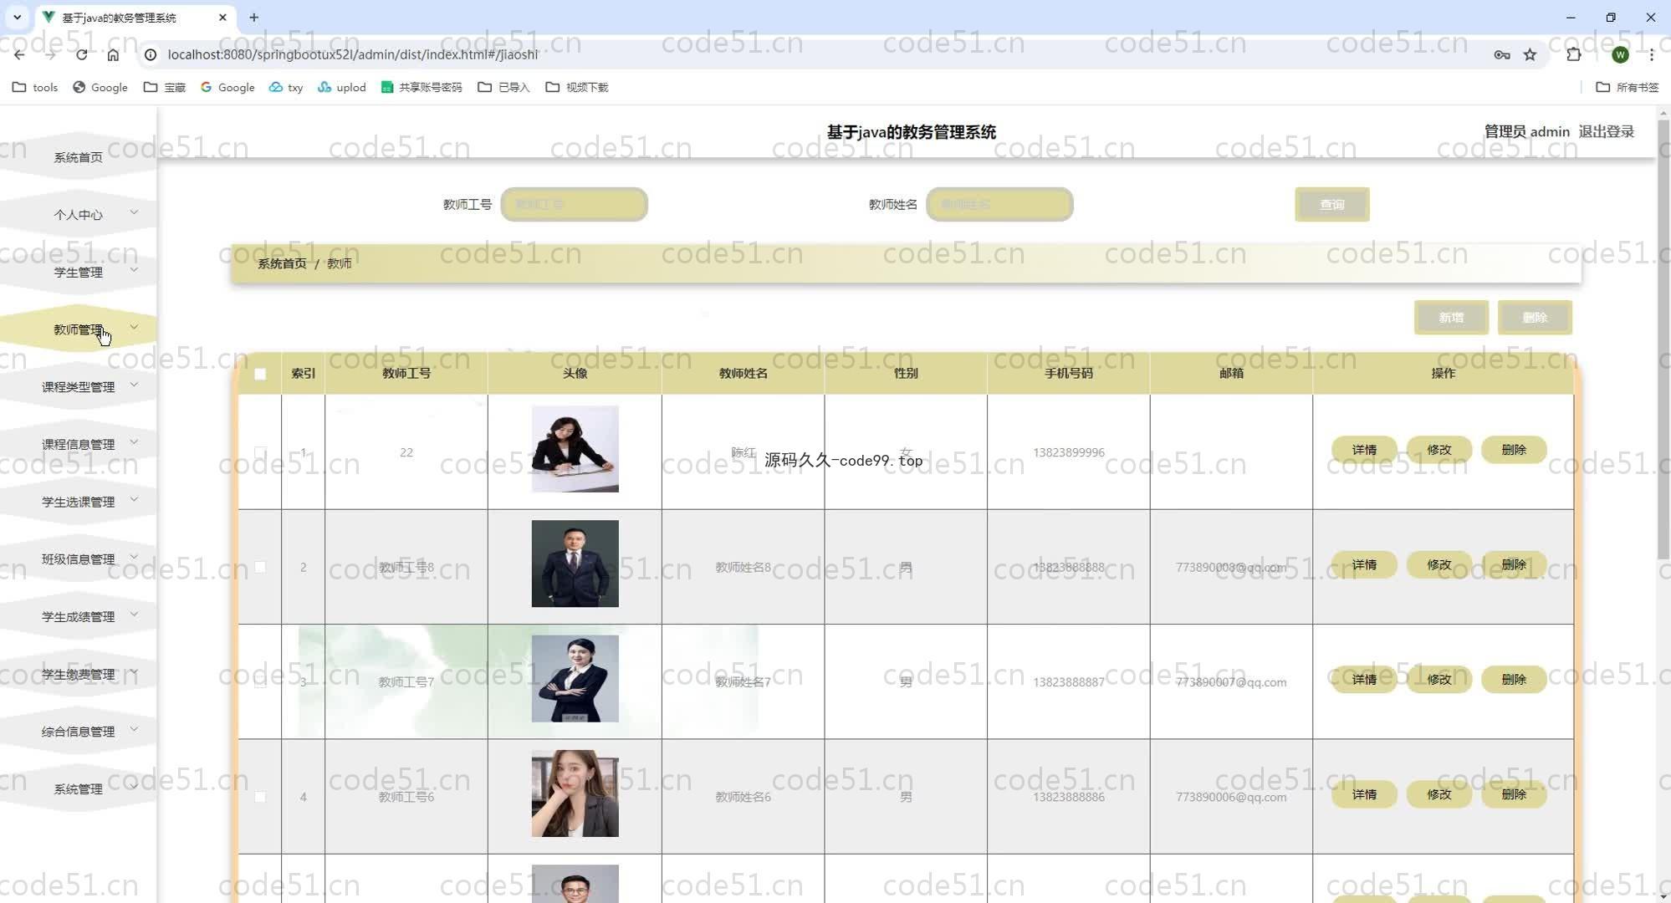1671x903 pixels.
Task: Expand 课程类型管理 sidebar chevron
Action: [134, 385]
